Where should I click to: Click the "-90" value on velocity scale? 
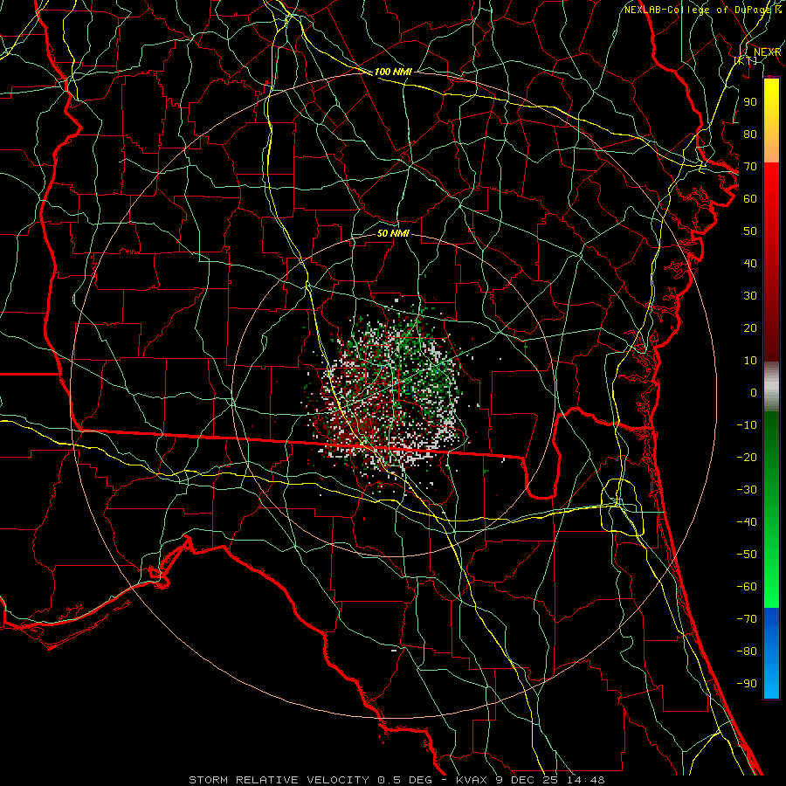(747, 683)
